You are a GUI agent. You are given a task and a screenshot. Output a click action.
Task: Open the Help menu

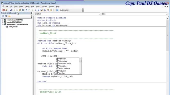point(58,7)
